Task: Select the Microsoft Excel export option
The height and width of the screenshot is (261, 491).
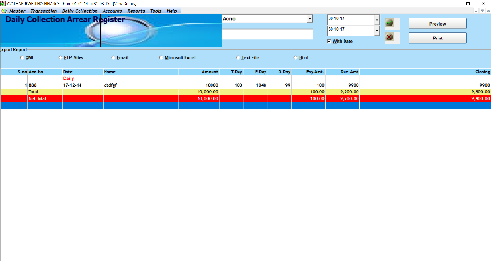Action: pyautogui.click(x=161, y=58)
